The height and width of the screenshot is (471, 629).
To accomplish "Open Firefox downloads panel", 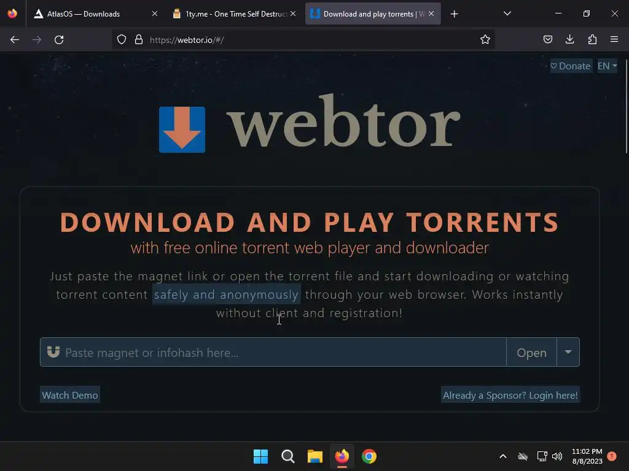I will point(569,40).
